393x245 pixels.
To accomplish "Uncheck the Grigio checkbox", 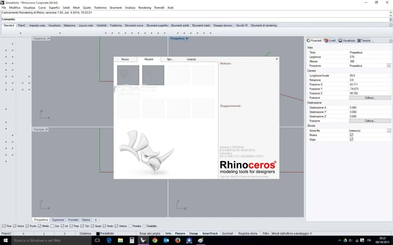I will (351, 139).
